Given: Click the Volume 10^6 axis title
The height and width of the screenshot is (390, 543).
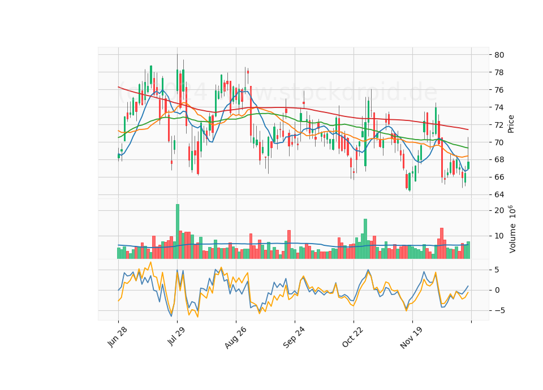Looking at the screenshot, I should (x=512, y=229).
